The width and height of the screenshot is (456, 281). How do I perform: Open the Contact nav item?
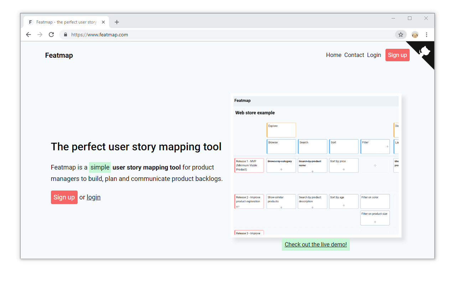pos(354,55)
